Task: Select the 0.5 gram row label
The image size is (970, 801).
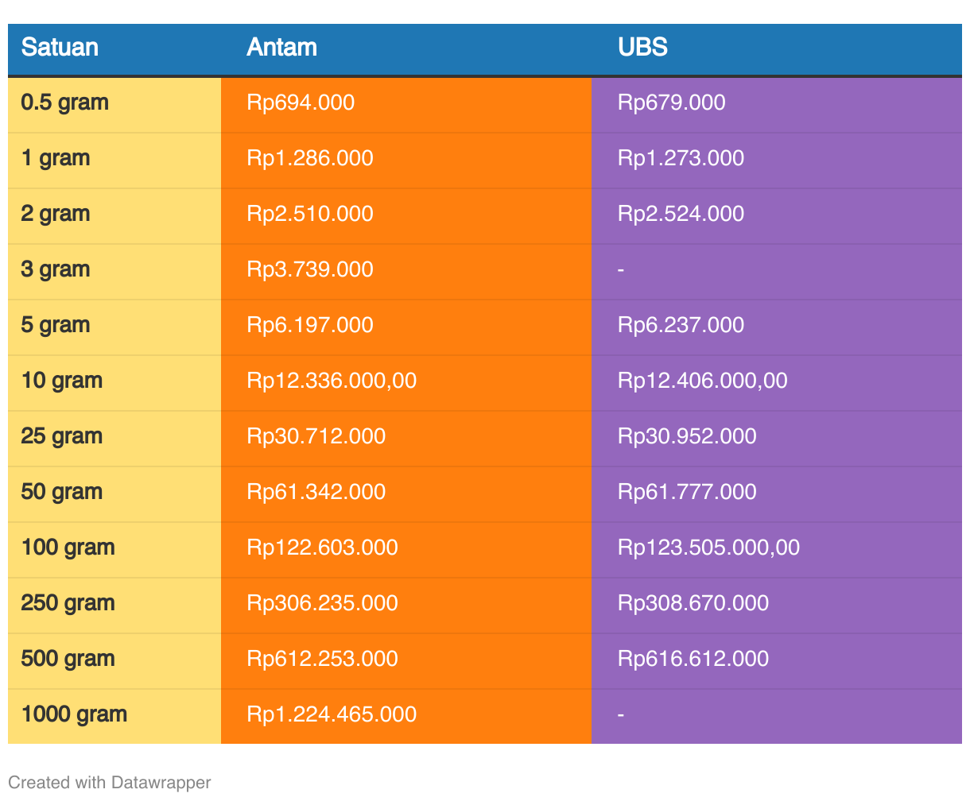Action: point(64,103)
